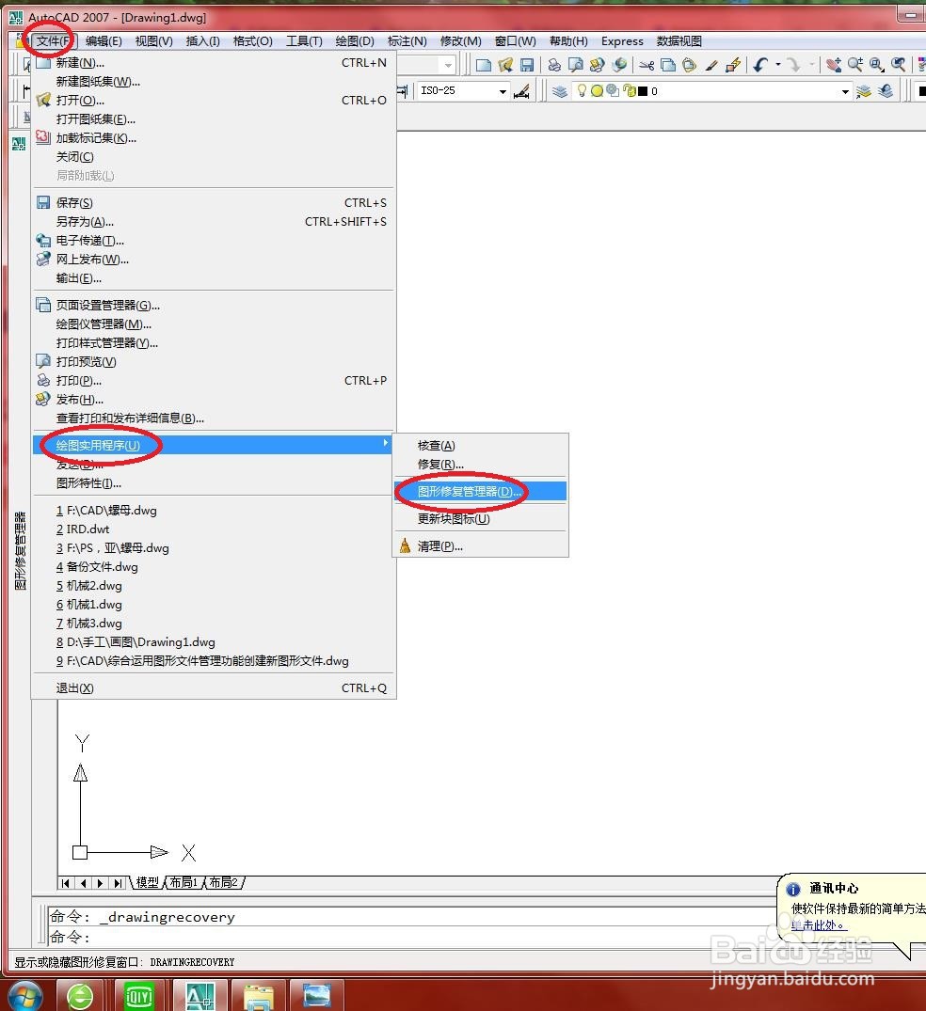
Task: Click the Paste clipboard toolbar icon
Action: pyautogui.click(x=689, y=65)
